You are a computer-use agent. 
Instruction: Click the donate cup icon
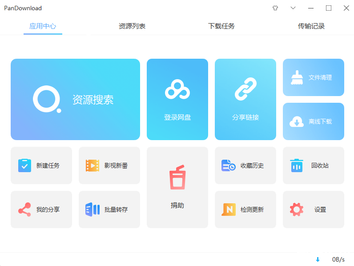point(177,177)
